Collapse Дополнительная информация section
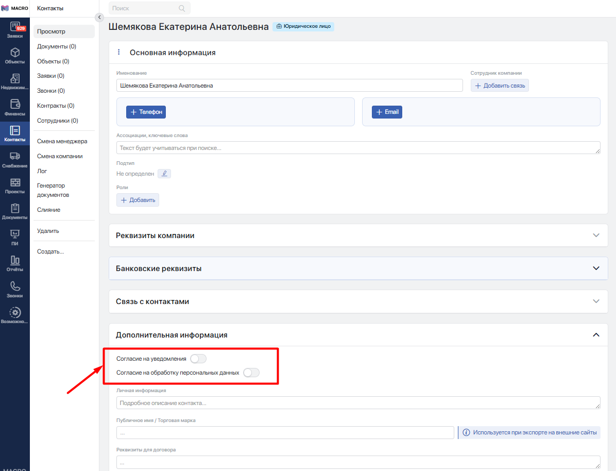This screenshot has width=616, height=471. click(596, 335)
